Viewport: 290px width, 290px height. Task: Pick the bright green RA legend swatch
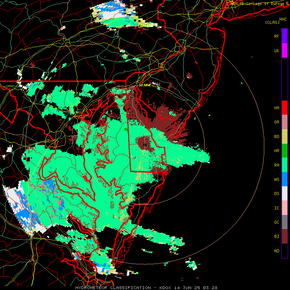[x=285, y=165]
